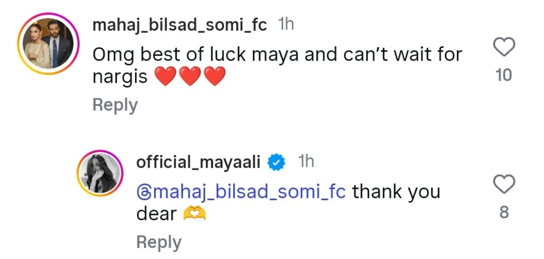Open mahaj_bilsad_somi_fc's profile picture
The width and height of the screenshot is (544, 259).
click(46, 46)
